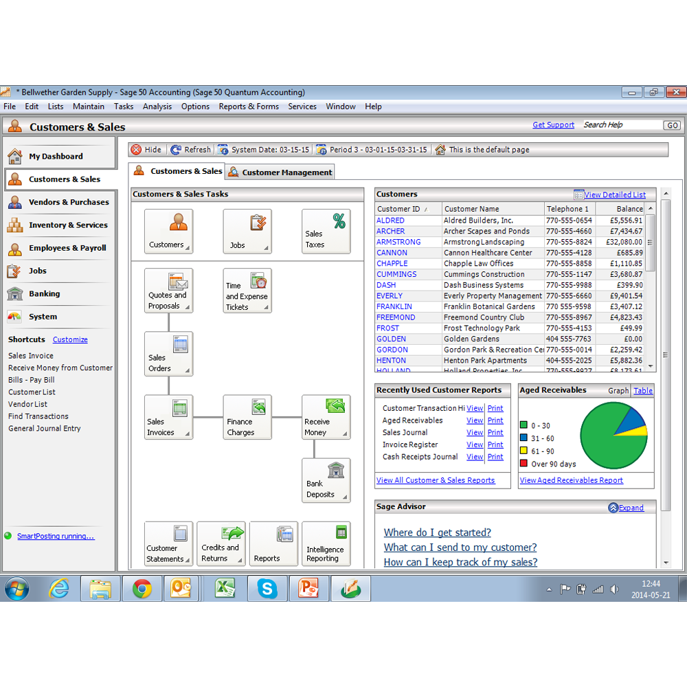This screenshot has width=687, height=687.
Task: Open Excel from the taskbar
Action: coord(225,589)
